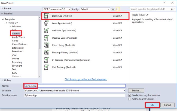Open the dialog help question mark
The width and height of the screenshot is (177, 111).
point(164,3)
